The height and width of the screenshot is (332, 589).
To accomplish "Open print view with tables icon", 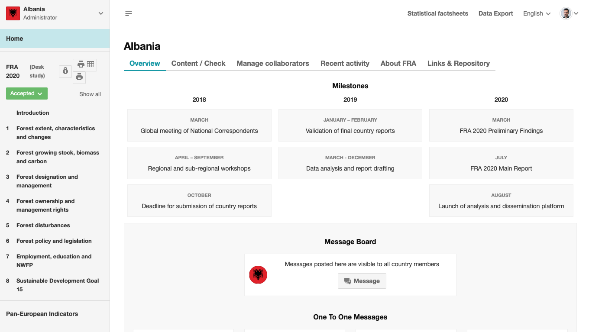I will (x=80, y=64).
